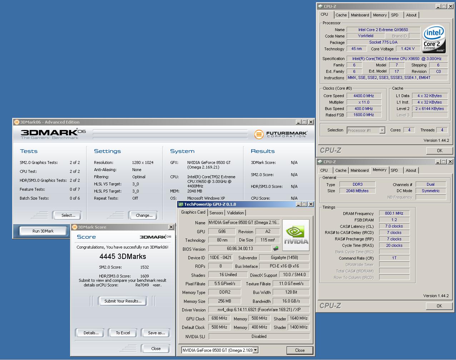Click the 3DMark06 title bar icon

tap(16, 122)
